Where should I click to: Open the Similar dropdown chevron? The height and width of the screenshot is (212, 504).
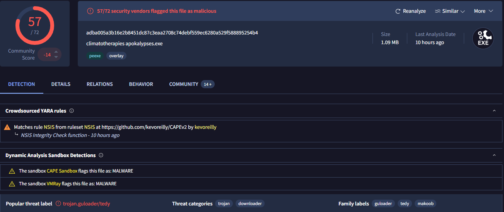click(x=463, y=11)
